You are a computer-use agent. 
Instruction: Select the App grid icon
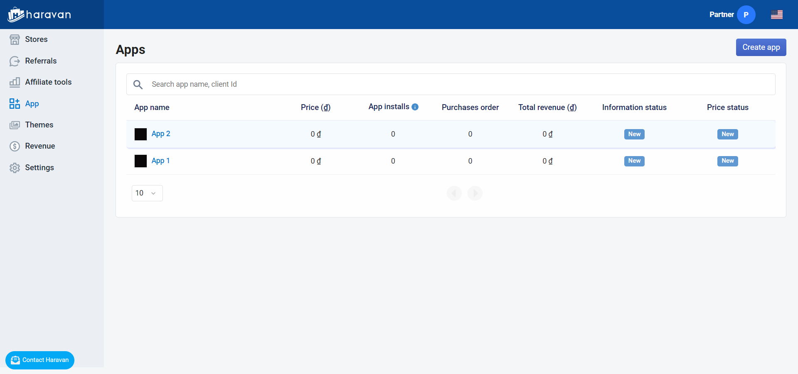coord(15,104)
